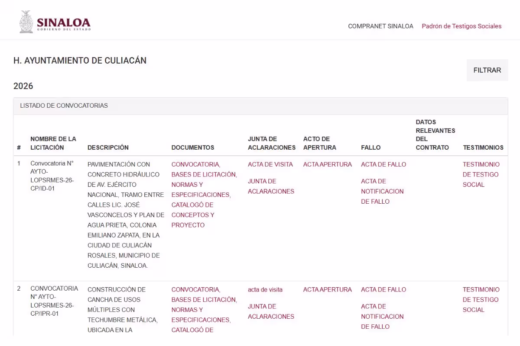Click the year heading '2026'
This screenshot has width=520, height=346.
tap(23, 86)
